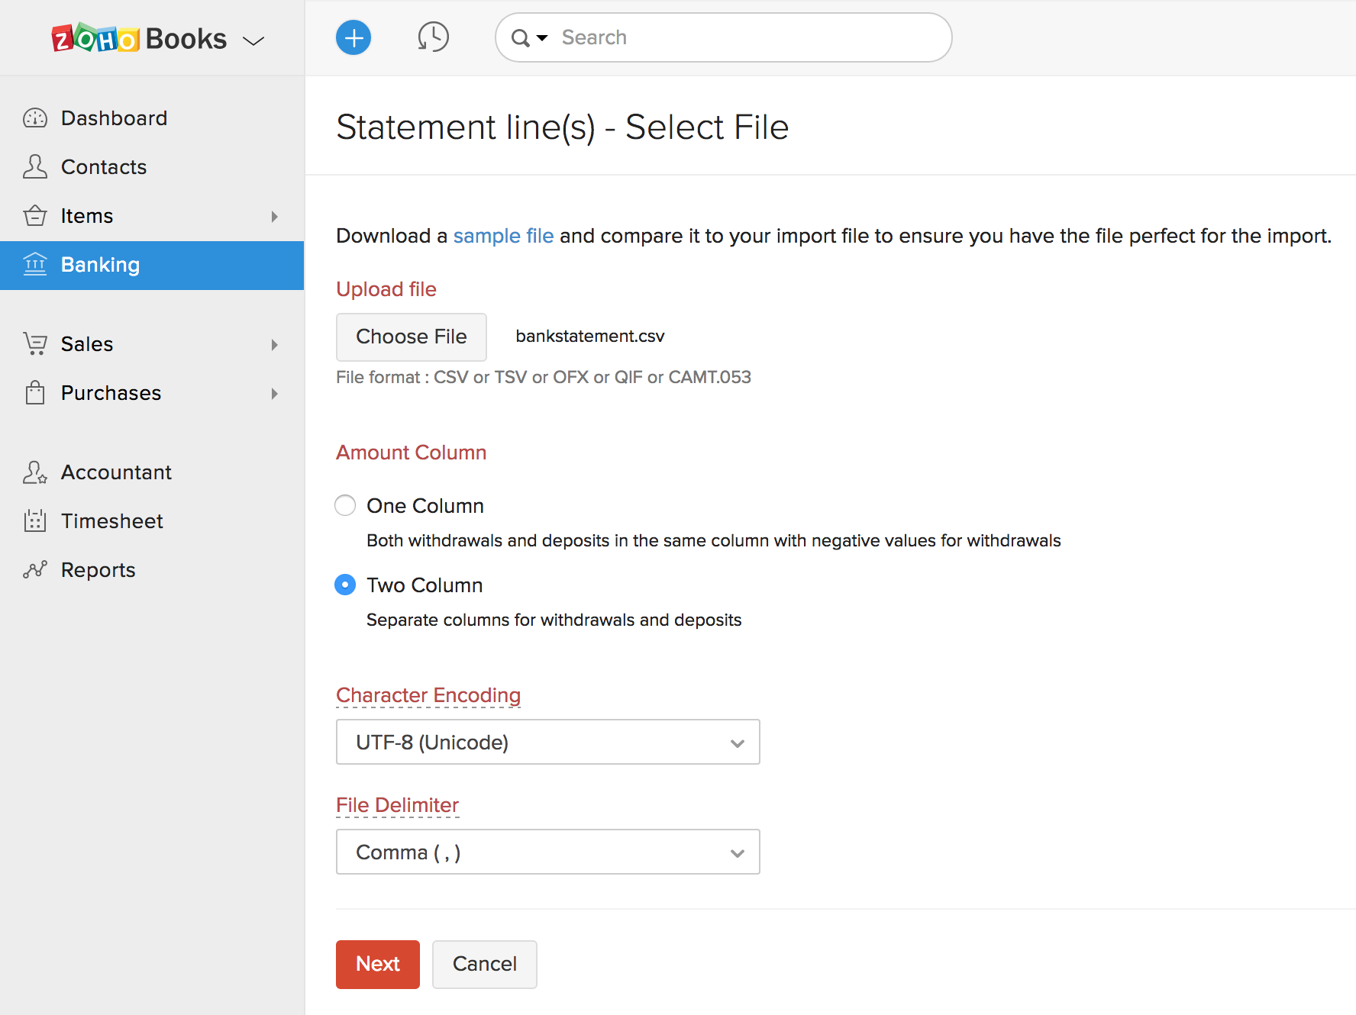Click the Timesheet calendar icon
This screenshot has width=1356, height=1015.
pos(35,521)
